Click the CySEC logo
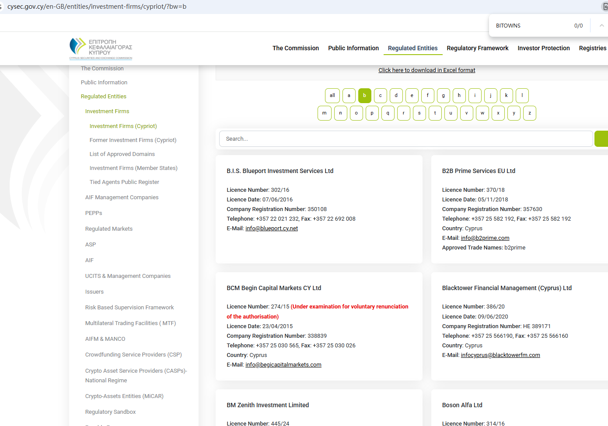This screenshot has width=608, height=426. click(x=101, y=48)
